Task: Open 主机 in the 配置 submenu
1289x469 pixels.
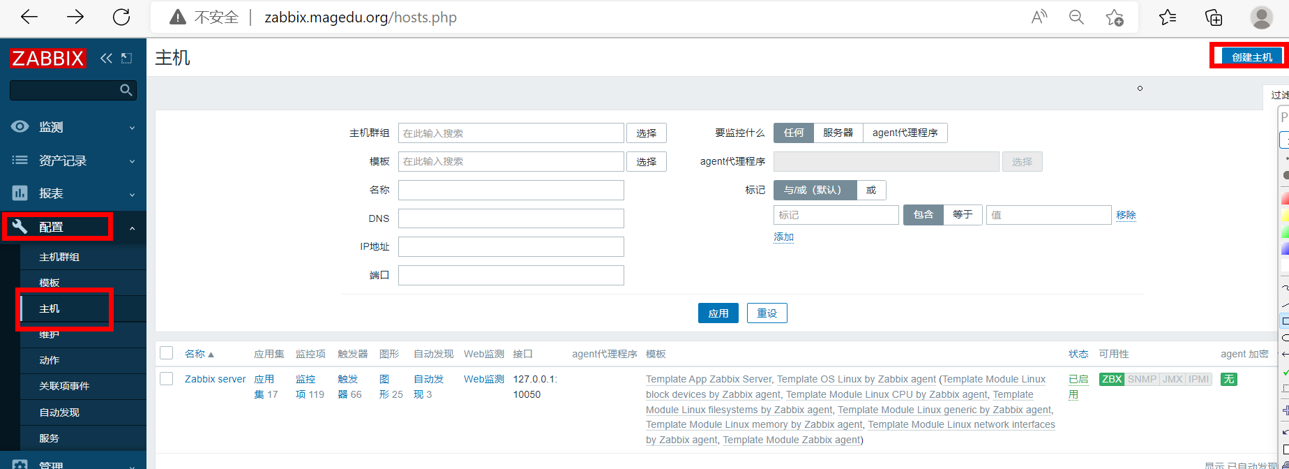Action: point(50,308)
